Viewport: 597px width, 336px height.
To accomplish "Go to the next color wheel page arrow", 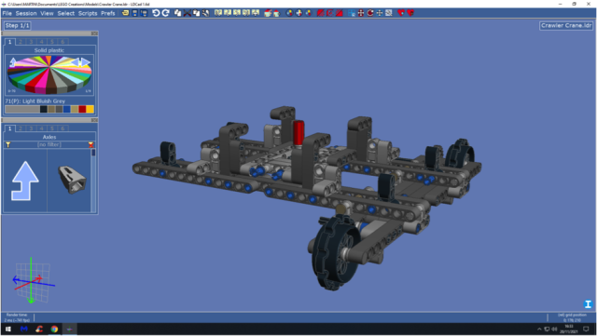I will [x=86, y=62].
